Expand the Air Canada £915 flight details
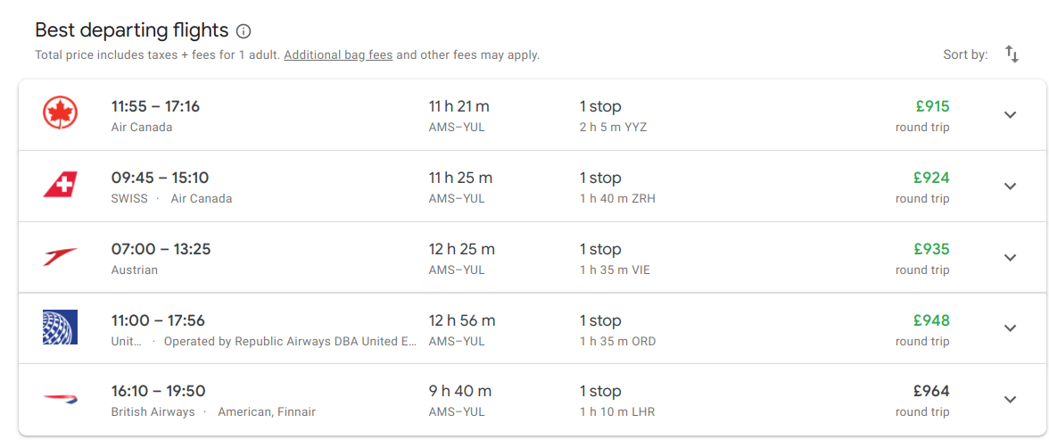Screen dimensions: 1049x448 tap(1010, 115)
